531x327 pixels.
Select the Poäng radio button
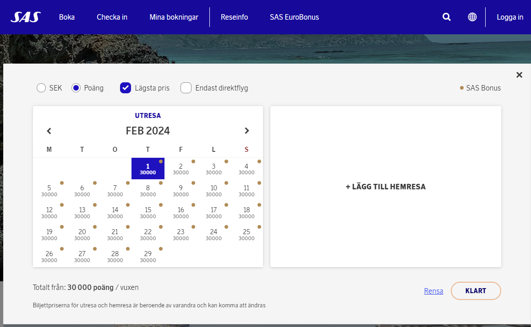76,88
